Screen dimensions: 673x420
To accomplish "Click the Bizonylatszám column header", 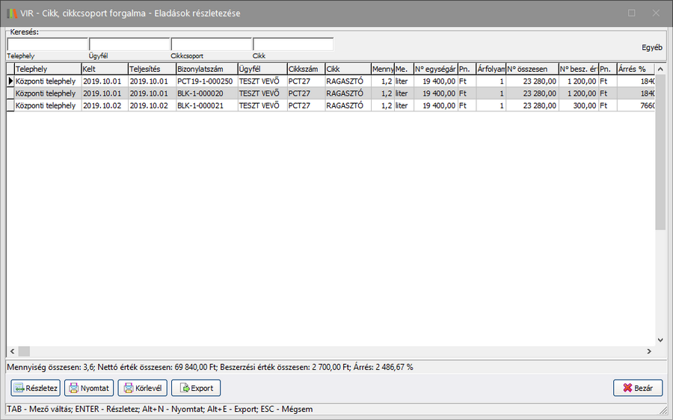I will [206, 69].
